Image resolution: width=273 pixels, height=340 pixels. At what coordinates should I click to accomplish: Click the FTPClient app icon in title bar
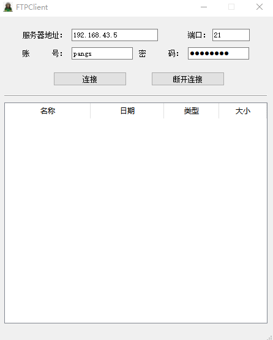pyautogui.click(x=8, y=7)
